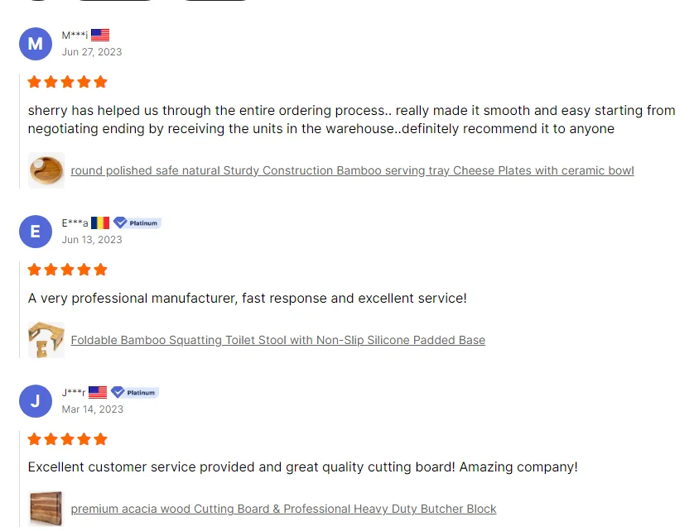699x531 pixels.
Task: Click the E avatar circle icon
Action: (x=35, y=232)
